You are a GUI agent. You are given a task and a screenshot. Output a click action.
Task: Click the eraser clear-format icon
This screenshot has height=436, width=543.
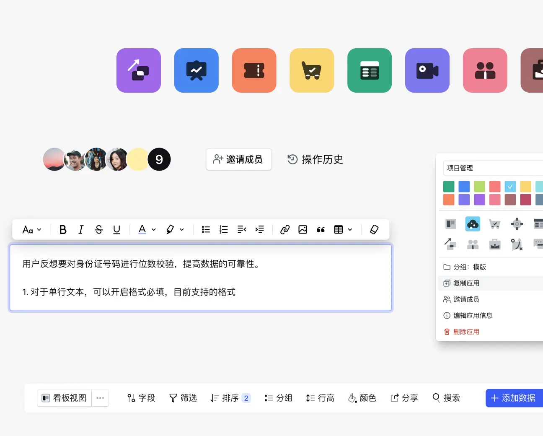tap(374, 230)
